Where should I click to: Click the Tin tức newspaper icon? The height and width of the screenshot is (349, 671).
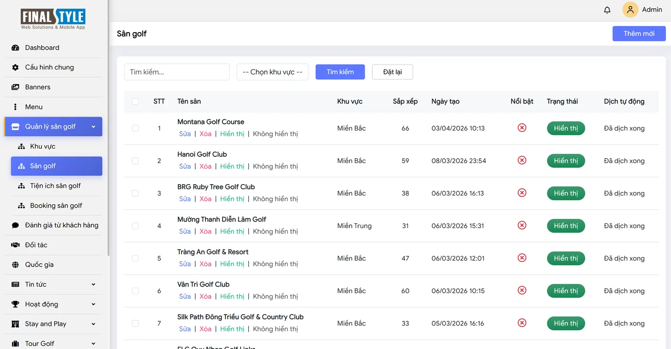click(x=15, y=284)
